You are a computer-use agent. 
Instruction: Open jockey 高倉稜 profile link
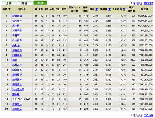16,94
